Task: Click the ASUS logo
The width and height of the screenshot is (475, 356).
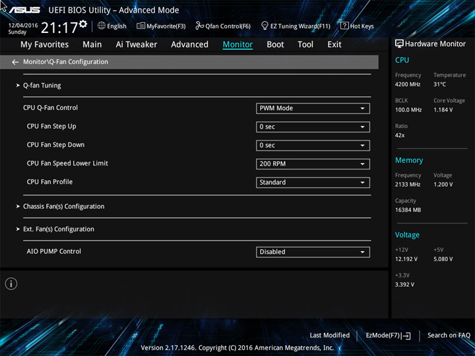Action: coord(24,10)
